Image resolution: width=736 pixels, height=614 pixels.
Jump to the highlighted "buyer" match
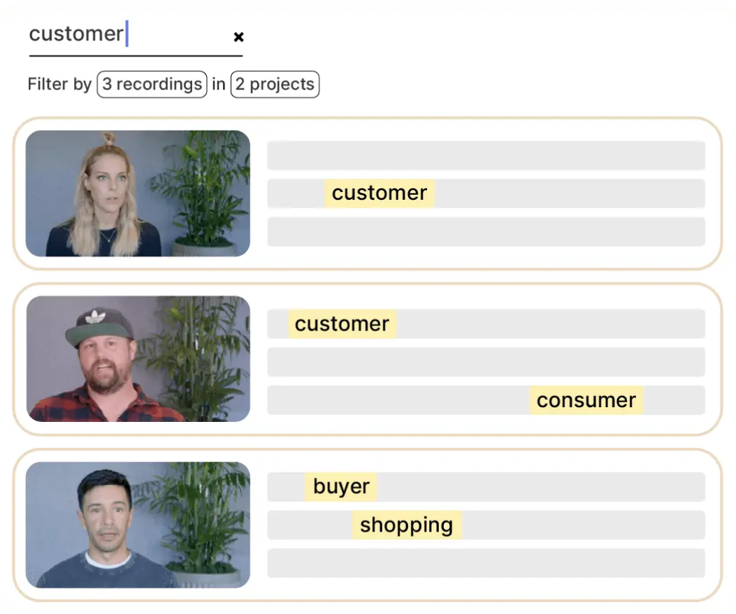pyautogui.click(x=341, y=487)
